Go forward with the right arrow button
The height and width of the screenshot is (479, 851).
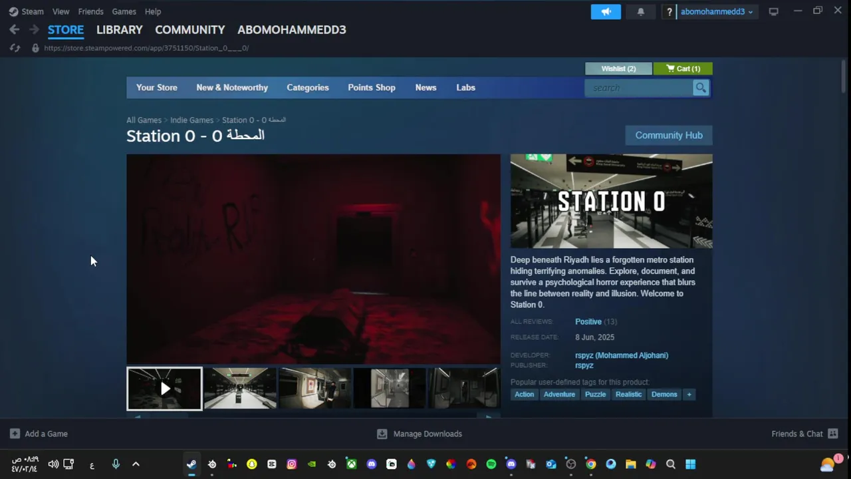coord(34,29)
